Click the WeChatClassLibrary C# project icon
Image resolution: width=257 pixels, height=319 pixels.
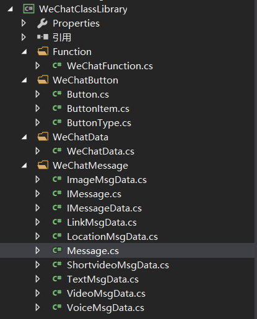point(28,9)
